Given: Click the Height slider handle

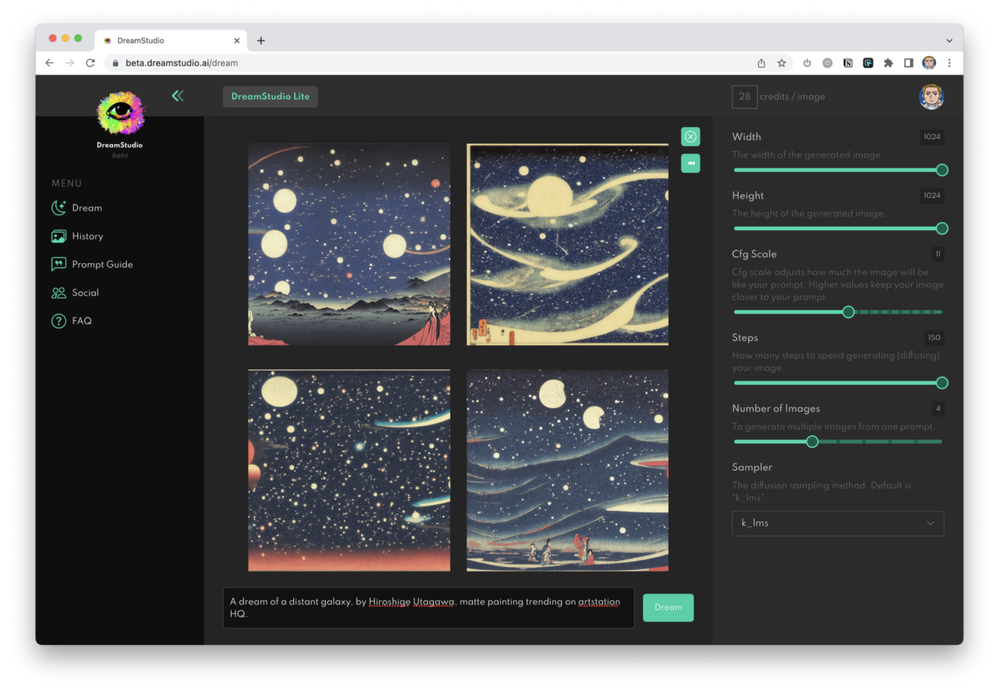Looking at the screenshot, I should click(942, 229).
